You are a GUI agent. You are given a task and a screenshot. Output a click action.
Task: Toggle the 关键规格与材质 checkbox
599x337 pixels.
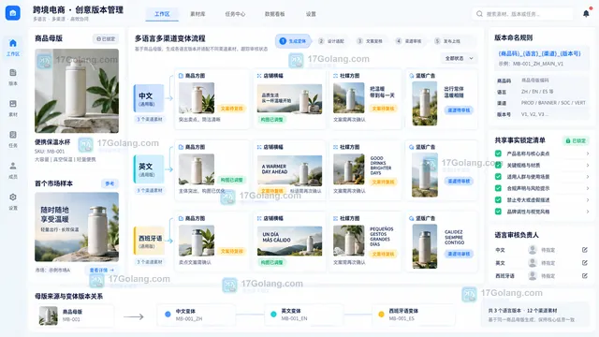pyautogui.click(x=498, y=165)
